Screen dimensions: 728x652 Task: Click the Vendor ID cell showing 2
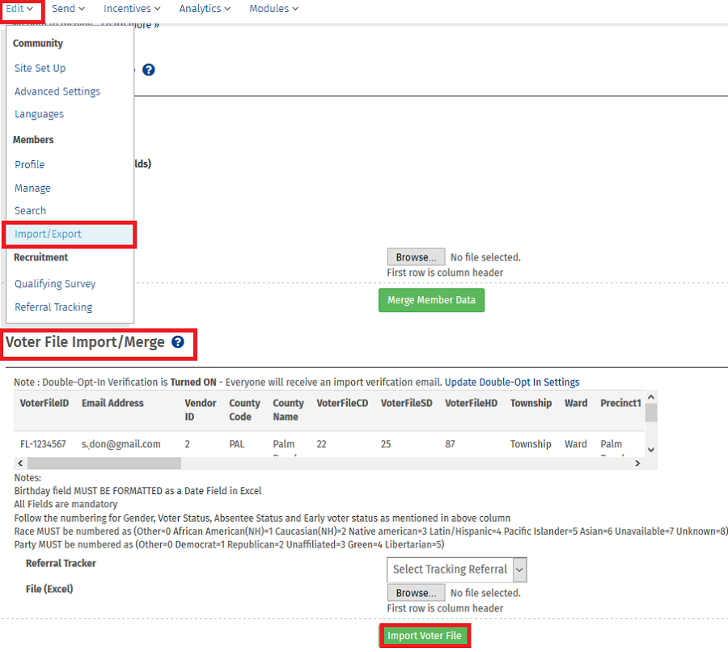coord(187,444)
